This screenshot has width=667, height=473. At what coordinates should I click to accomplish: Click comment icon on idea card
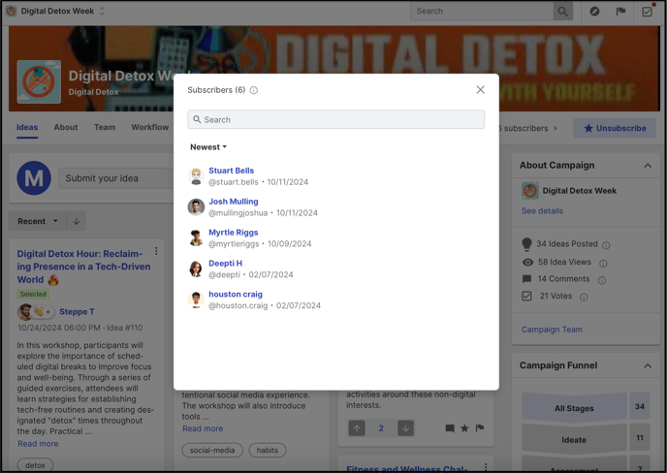[450, 428]
